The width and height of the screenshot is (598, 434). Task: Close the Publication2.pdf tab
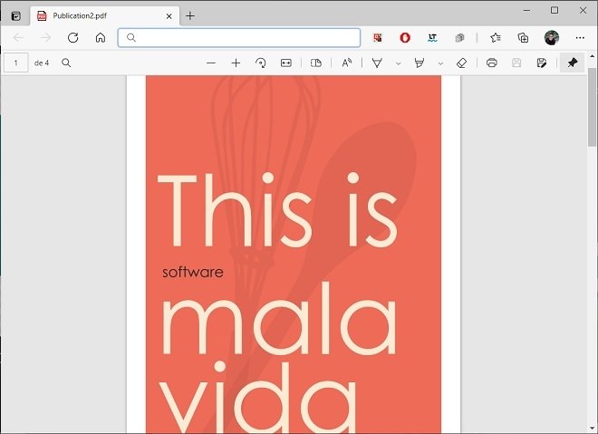pos(169,16)
